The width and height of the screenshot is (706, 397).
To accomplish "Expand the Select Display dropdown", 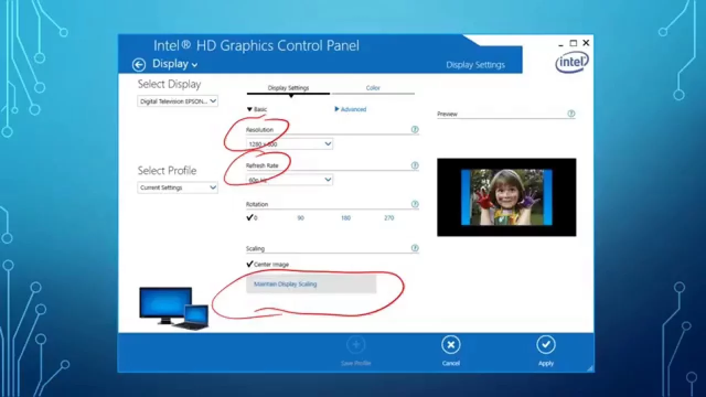I will (178, 101).
